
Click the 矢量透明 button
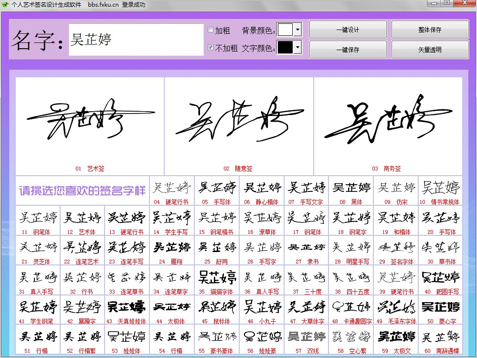(x=430, y=49)
